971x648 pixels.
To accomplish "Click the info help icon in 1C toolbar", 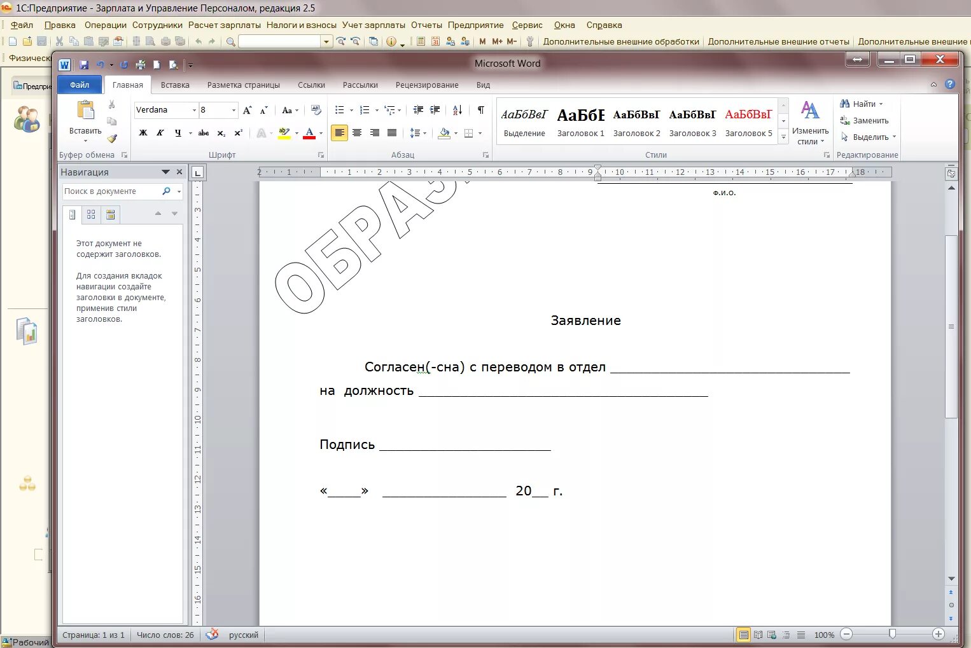I will 391,41.
